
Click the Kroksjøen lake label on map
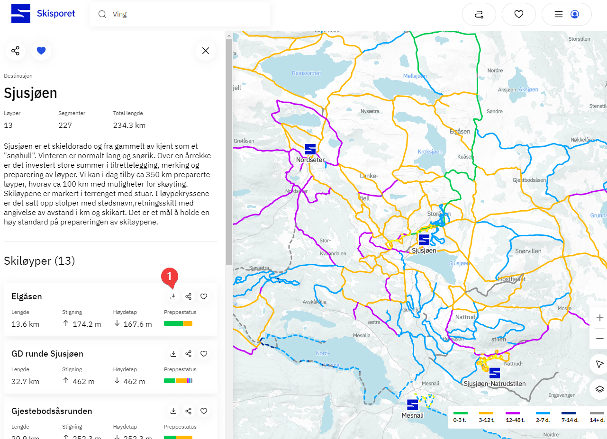point(430,152)
